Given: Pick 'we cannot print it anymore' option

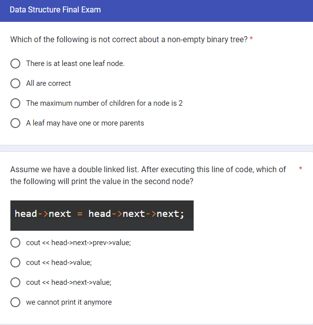Looking at the screenshot, I should coord(16,302).
